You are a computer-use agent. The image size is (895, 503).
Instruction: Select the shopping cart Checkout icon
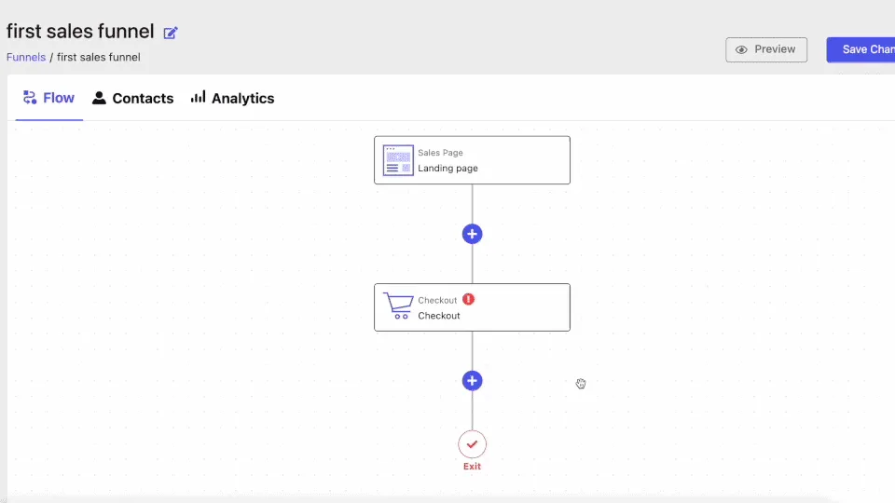[x=398, y=306]
